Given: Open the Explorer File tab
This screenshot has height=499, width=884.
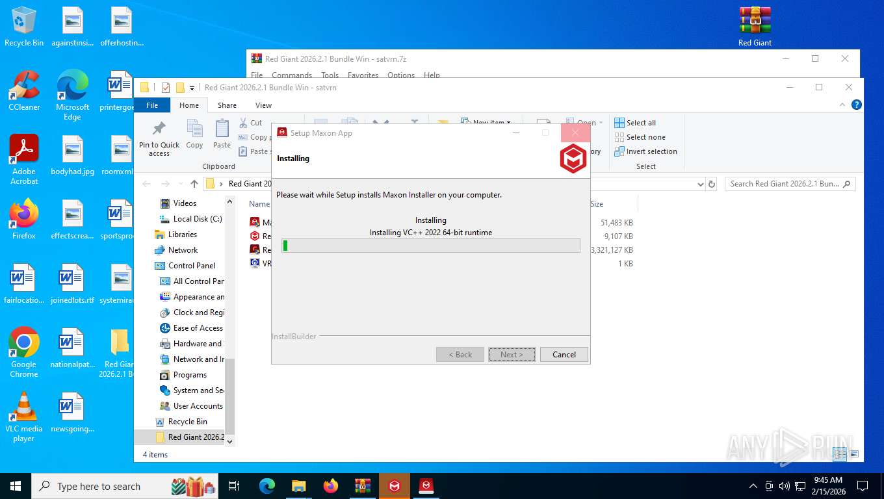Looking at the screenshot, I should pos(151,105).
